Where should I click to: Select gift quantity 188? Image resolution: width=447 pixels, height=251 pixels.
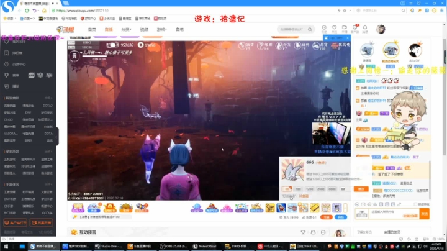pyautogui.click(x=298, y=189)
